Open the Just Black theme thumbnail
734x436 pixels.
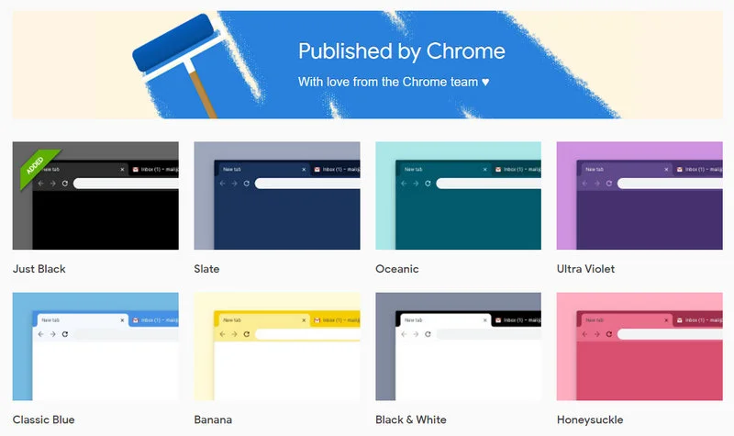pyautogui.click(x=95, y=196)
